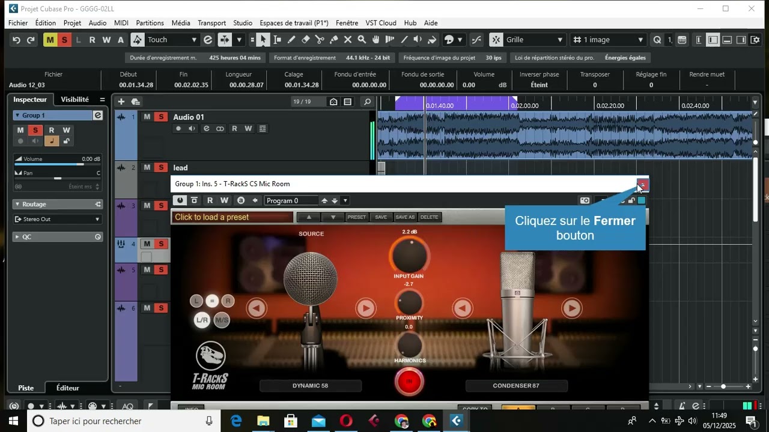Pick the Draw pencil tool

[x=291, y=40]
